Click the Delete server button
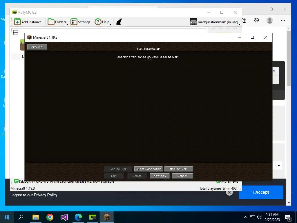The image size is (297, 223). (x=137, y=176)
